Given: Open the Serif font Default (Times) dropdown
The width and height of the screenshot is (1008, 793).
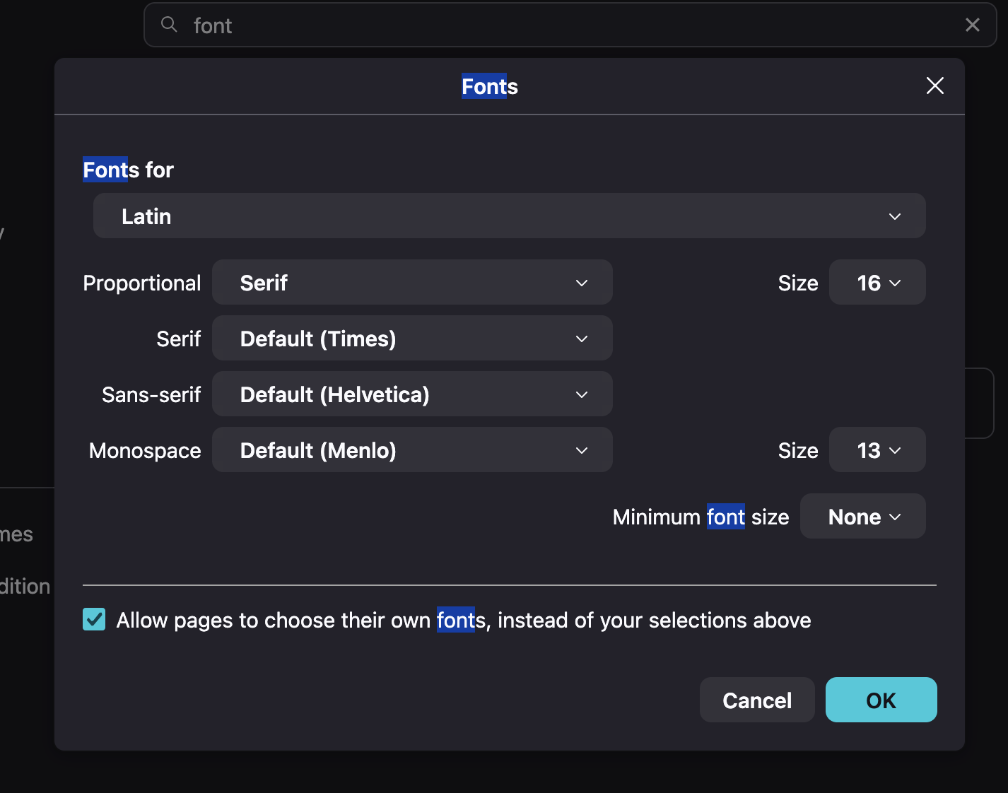Looking at the screenshot, I should pos(412,338).
